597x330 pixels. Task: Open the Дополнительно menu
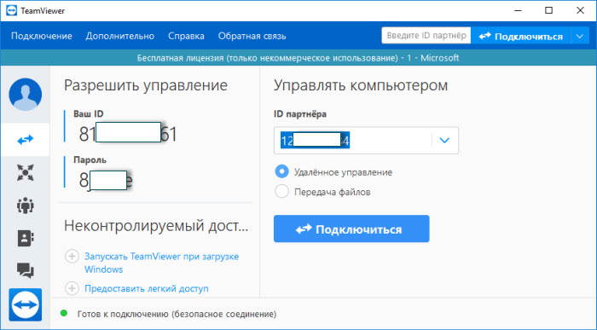tap(120, 36)
